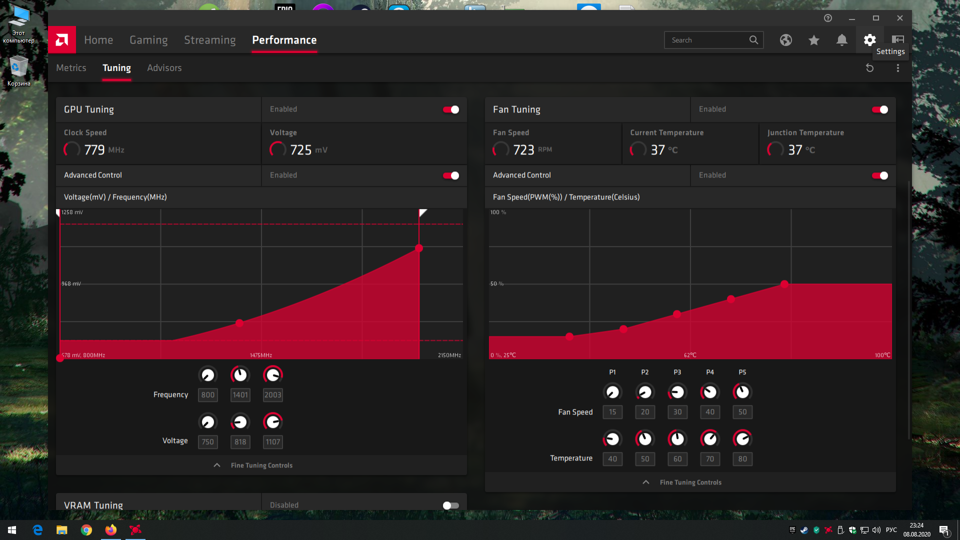Open the Settings gear icon
960x540 pixels.
tap(869, 40)
